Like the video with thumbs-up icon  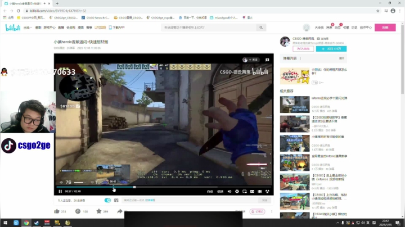57,211
